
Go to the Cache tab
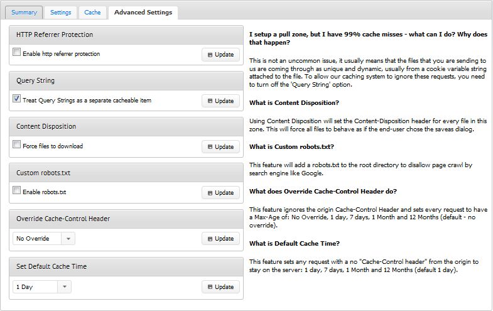click(x=92, y=13)
